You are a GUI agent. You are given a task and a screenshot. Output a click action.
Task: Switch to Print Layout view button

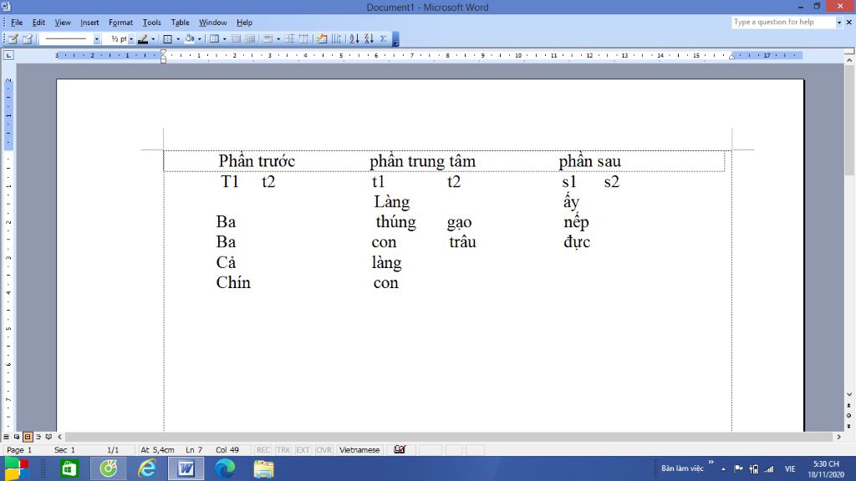click(x=28, y=437)
